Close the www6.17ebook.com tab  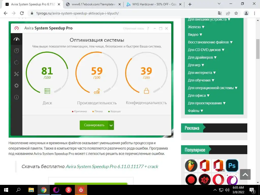tap(119, 5)
